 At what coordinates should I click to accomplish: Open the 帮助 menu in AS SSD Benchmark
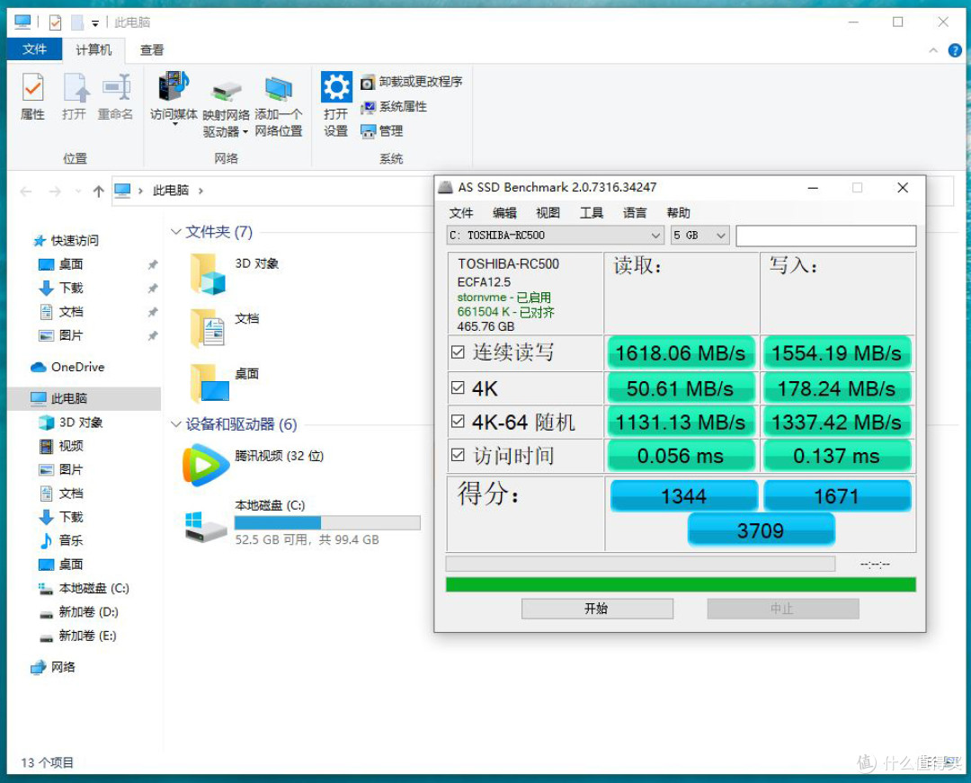[x=678, y=214]
